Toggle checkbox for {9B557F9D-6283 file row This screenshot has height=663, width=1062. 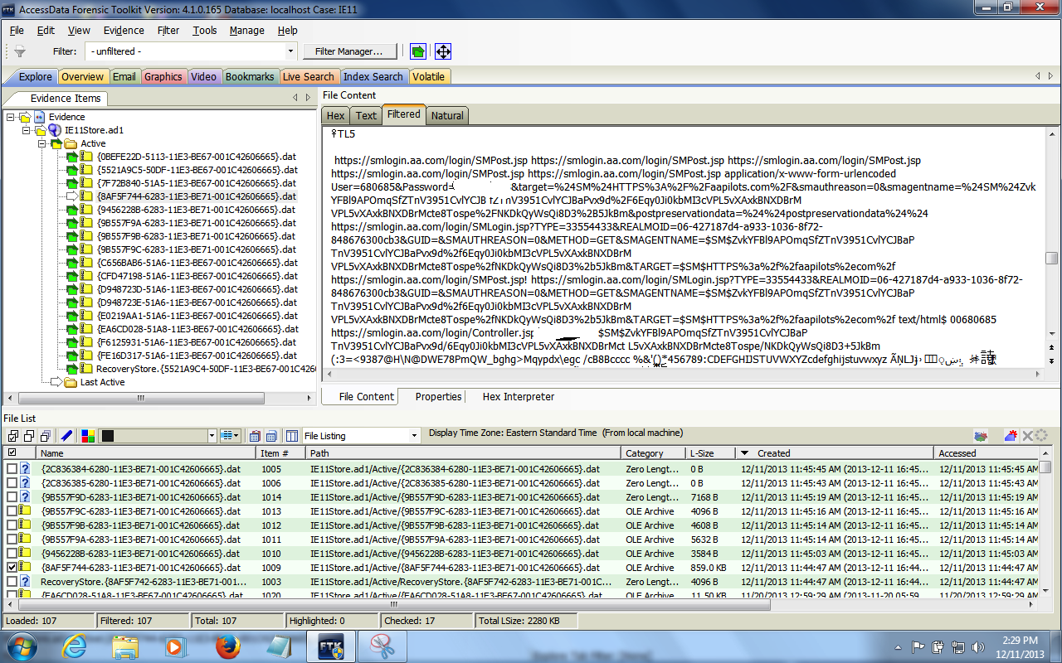coord(12,497)
